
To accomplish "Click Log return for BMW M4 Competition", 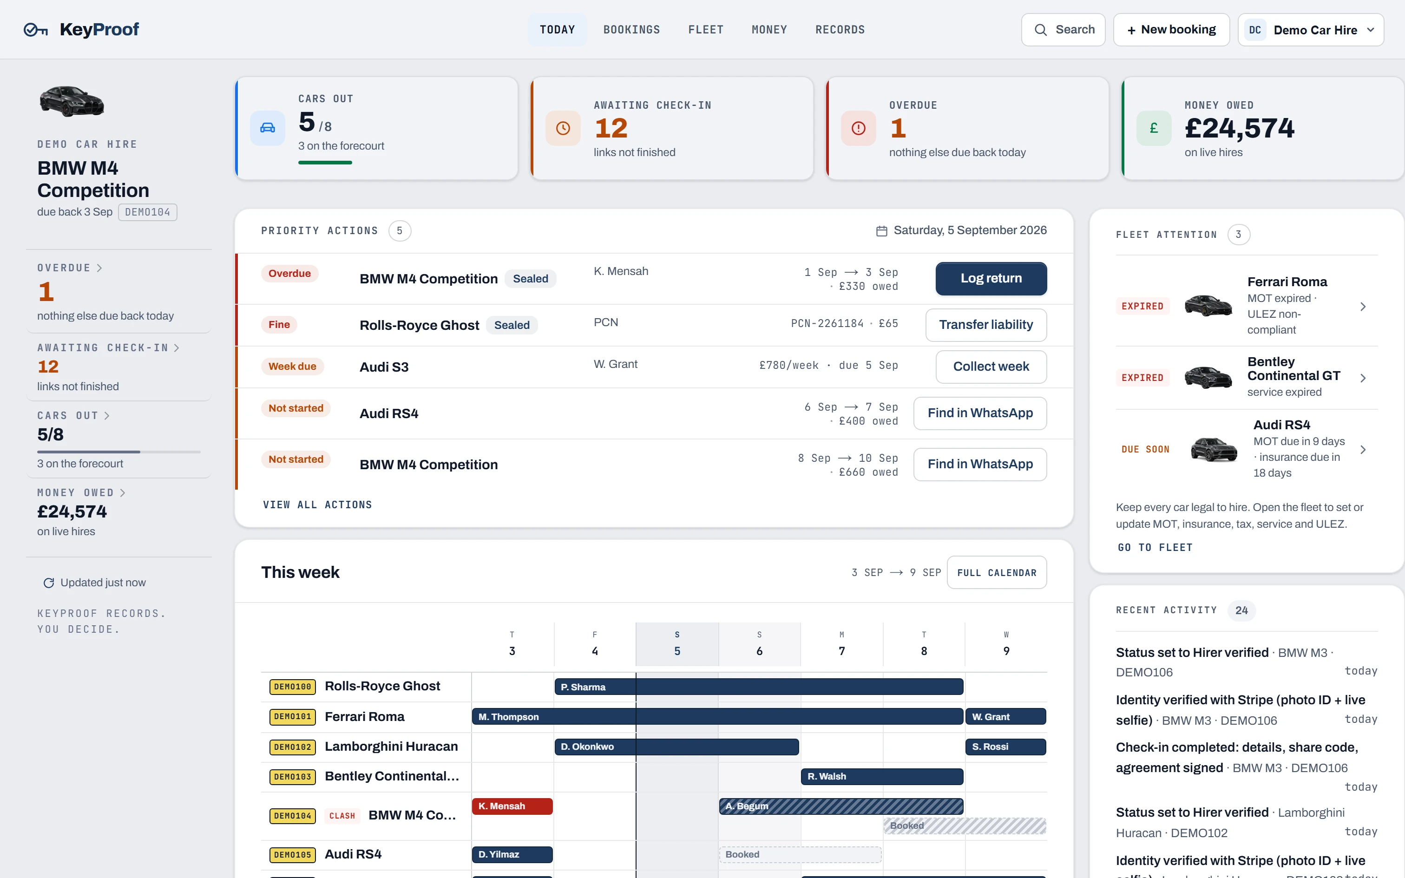I will tap(991, 279).
